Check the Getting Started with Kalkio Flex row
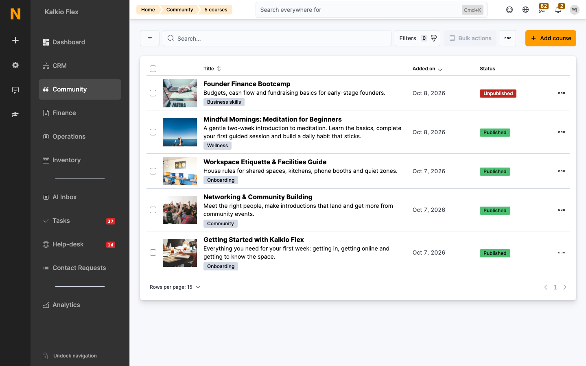The height and width of the screenshot is (366, 586). pos(153,253)
